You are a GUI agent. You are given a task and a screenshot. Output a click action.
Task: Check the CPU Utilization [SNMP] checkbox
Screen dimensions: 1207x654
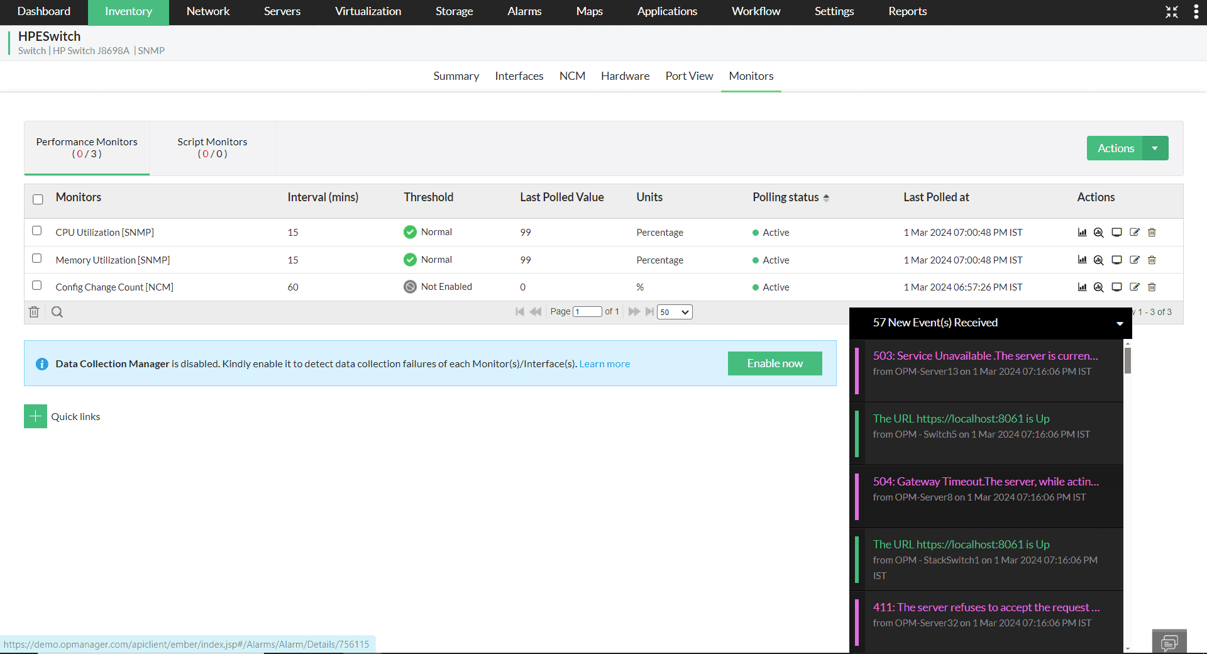tap(37, 231)
